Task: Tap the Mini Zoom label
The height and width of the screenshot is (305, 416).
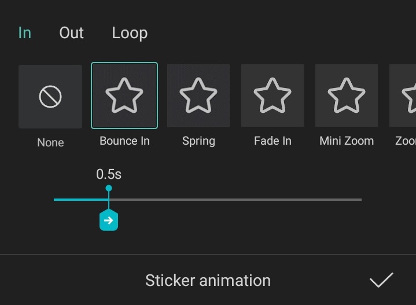Action: tap(347, 141)
